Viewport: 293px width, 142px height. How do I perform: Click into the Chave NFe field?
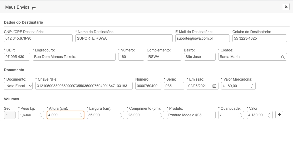pyautogui.click(x=84, y=86)
